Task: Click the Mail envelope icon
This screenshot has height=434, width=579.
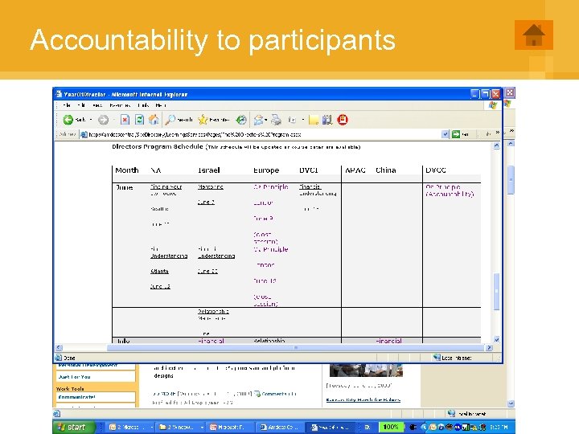Action: click(x=258, y=120)
